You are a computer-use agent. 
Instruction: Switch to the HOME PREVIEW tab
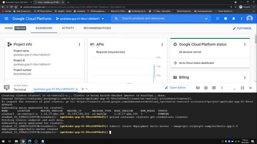(x=15, y=28)
